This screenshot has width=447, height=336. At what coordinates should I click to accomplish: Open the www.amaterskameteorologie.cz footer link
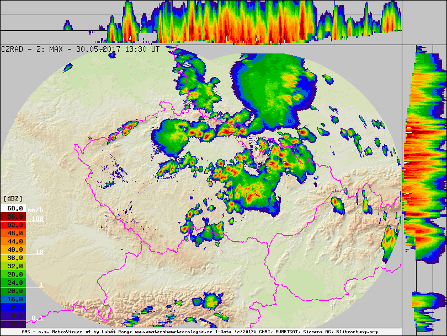coord(174,333)
